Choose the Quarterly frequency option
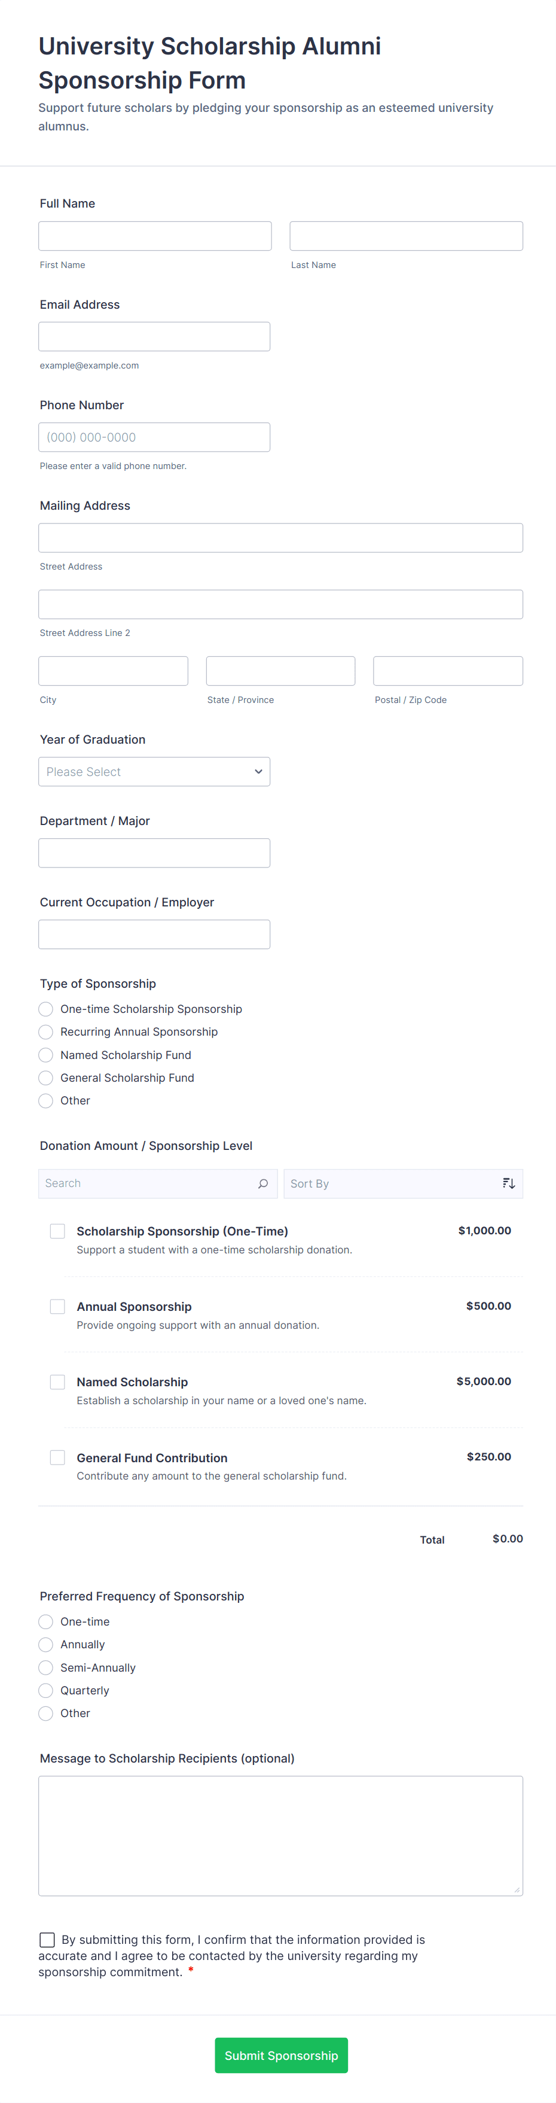Viewport: 556px width, 2103px height. [x=47, y=1690]
